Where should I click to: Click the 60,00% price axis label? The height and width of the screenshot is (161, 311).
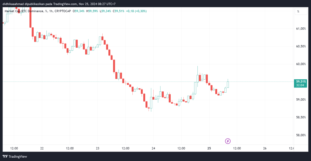click(x=301, y=64)
